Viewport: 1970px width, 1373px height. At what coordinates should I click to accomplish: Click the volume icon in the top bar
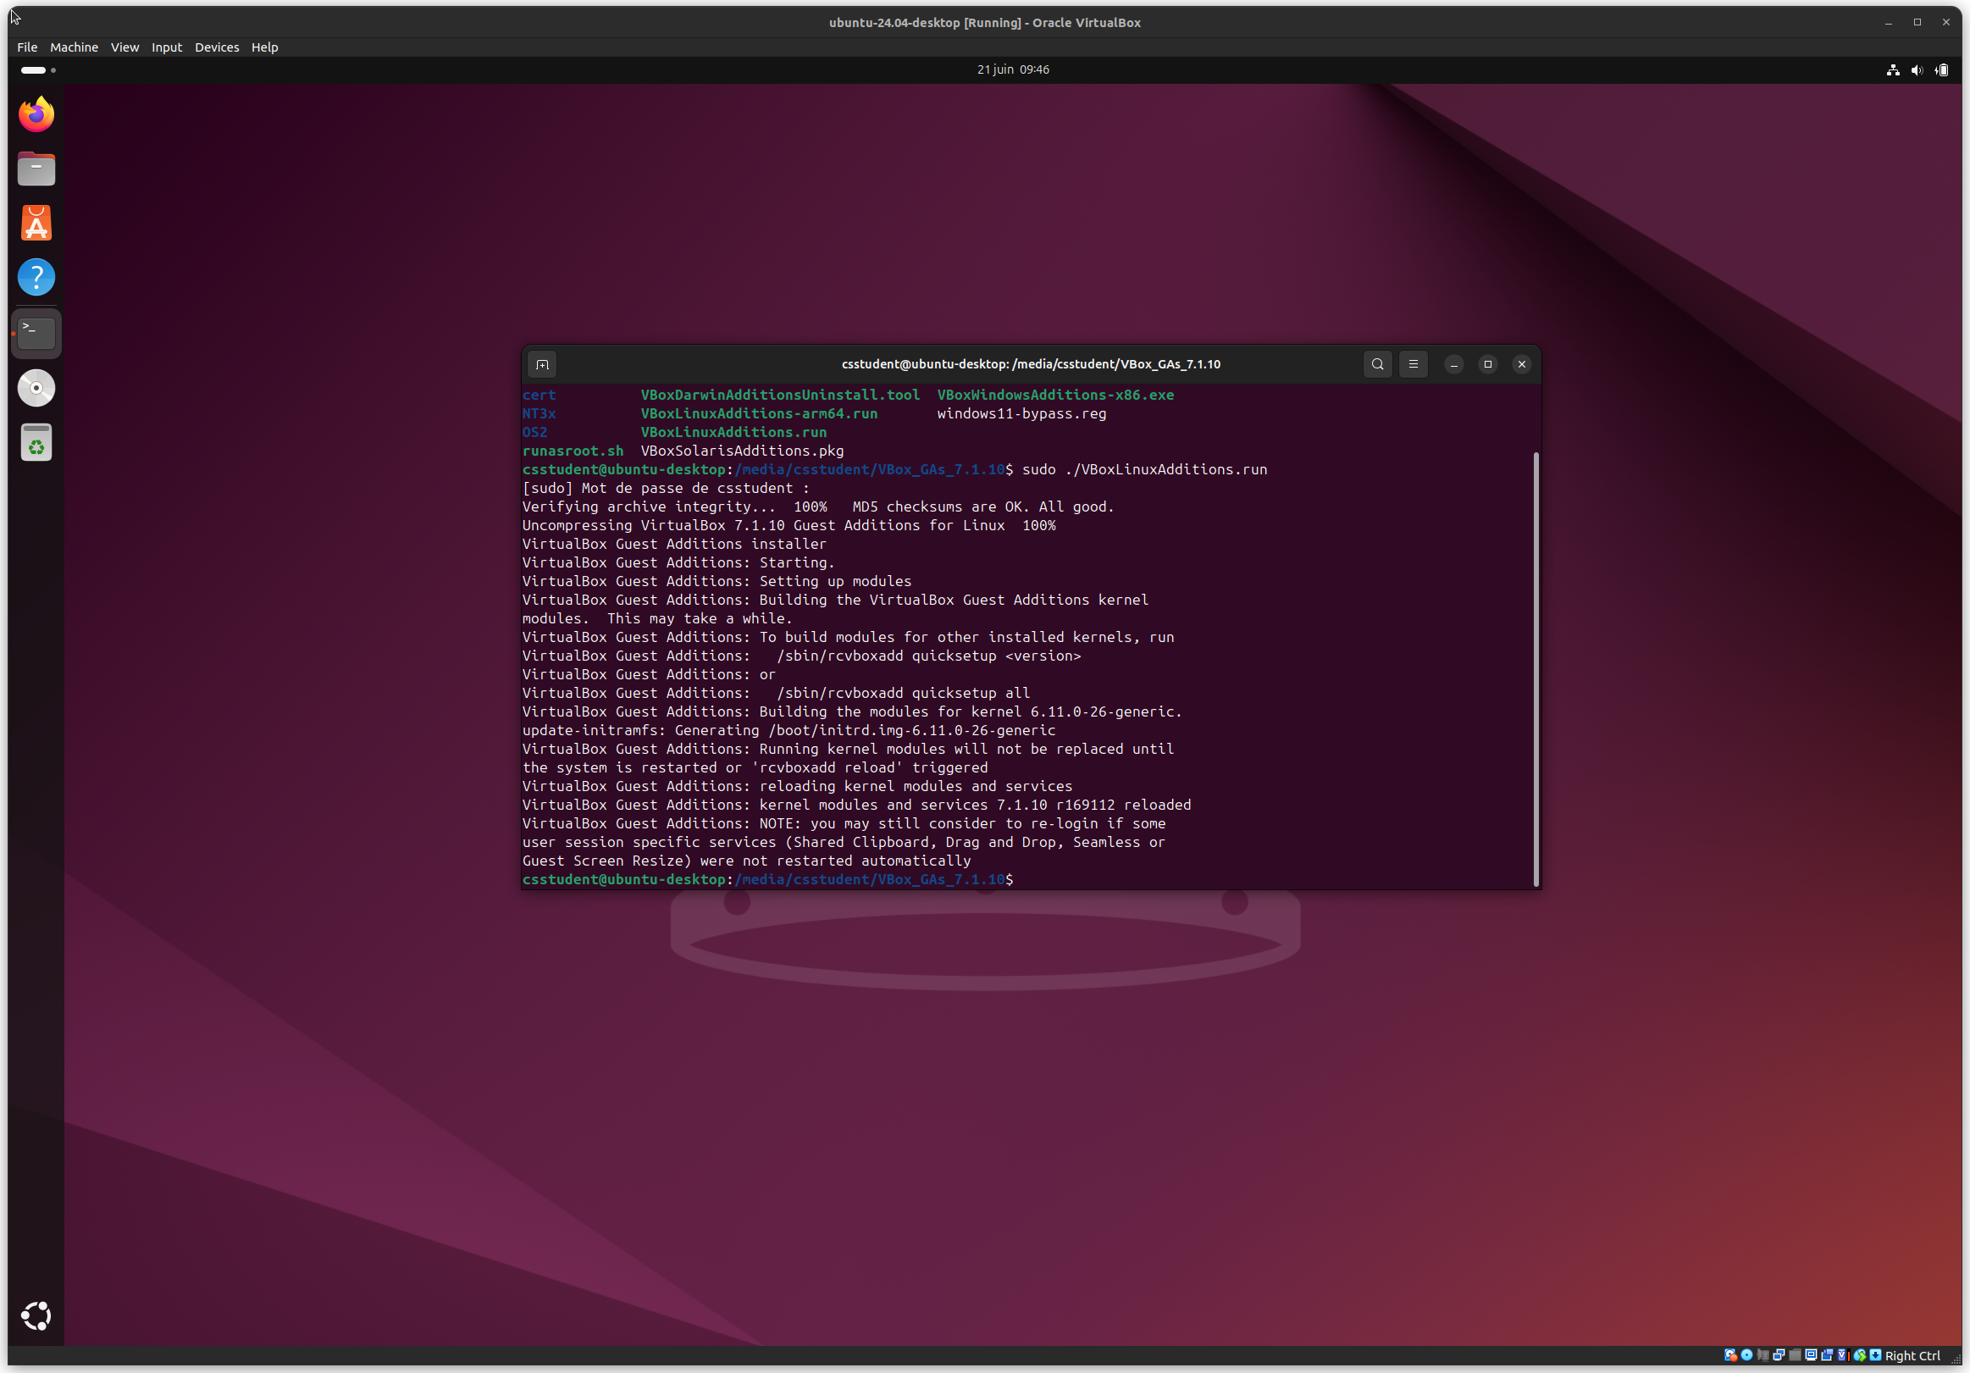tap(1917, 70)
